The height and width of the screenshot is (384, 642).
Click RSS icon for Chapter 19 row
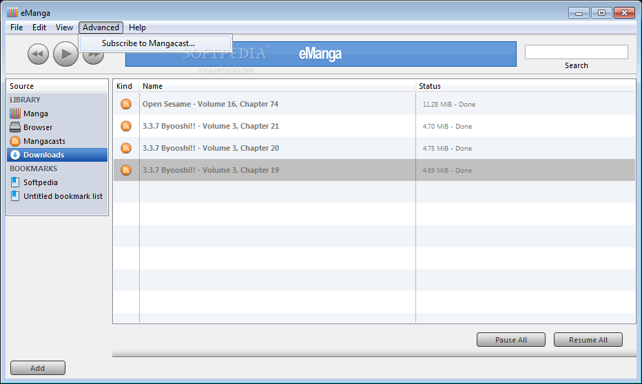point(126,170)
